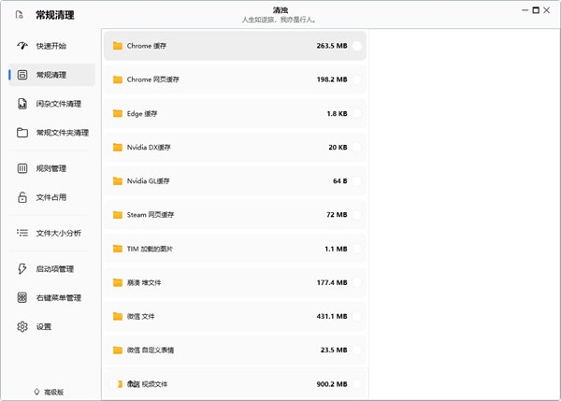Select the 微信 自定义表情 row
Image resolution: width=561 pixels, height=401 pixels.
234,350
